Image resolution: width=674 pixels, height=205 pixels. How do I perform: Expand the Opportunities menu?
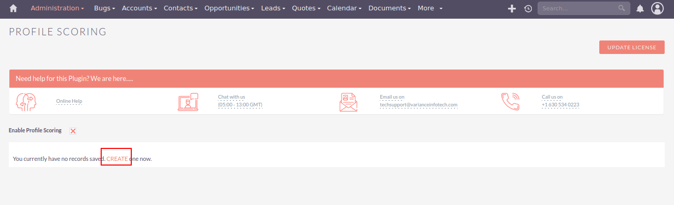(x=229, y=8)
